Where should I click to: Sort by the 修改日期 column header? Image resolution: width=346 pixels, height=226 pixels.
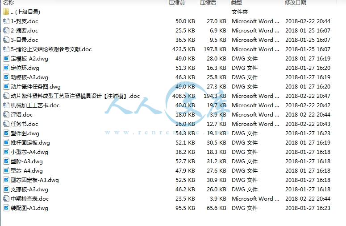click(296, 2)
